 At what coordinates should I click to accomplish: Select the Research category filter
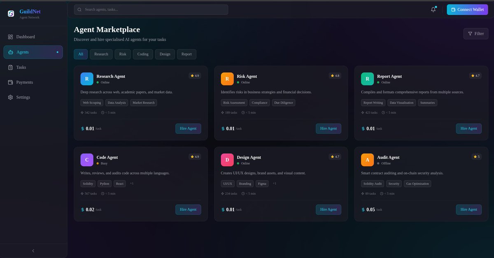(x=101, y=54)
